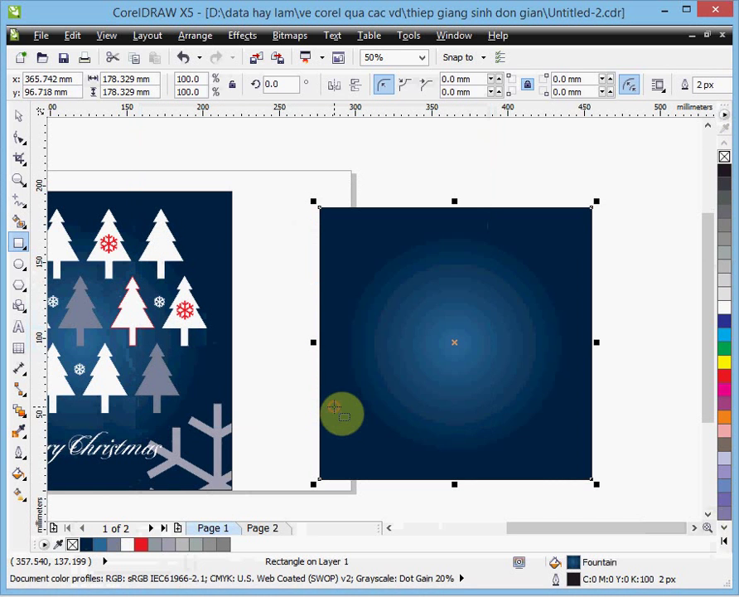Open the application launcher dropdown arrow
The width and height of the screenshot is (739, 597).
click(322, 57)
